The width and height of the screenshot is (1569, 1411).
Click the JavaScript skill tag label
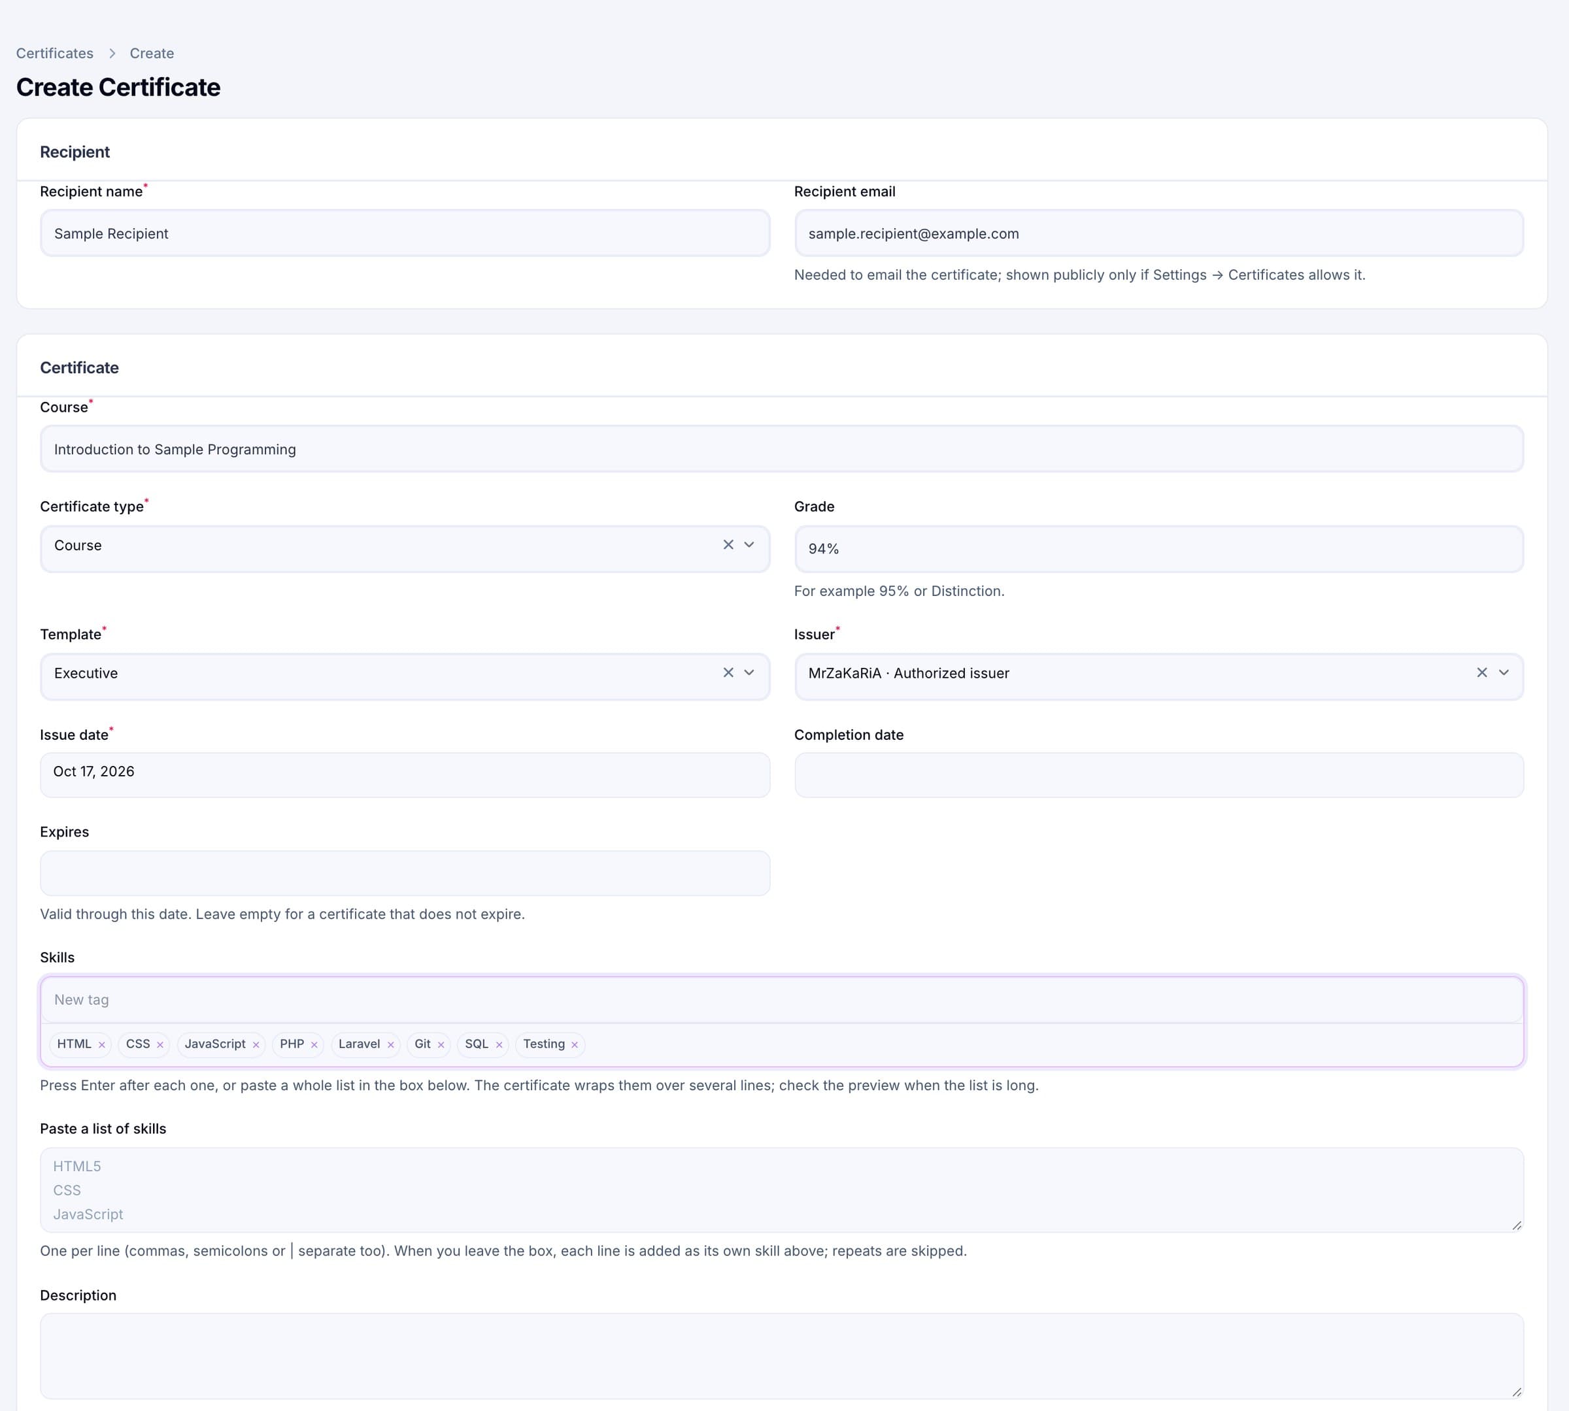tap(215, 1044)
